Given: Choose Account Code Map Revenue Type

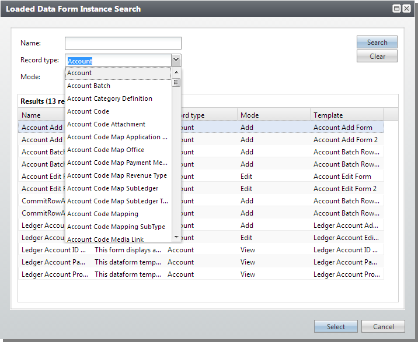Looking at the screenshot, I should pyautogui.click(x=118, y=175).
